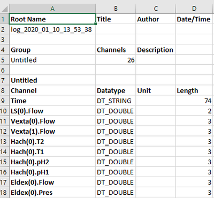
Task: Select the length value 74
Action: click(x=195, y=101)
